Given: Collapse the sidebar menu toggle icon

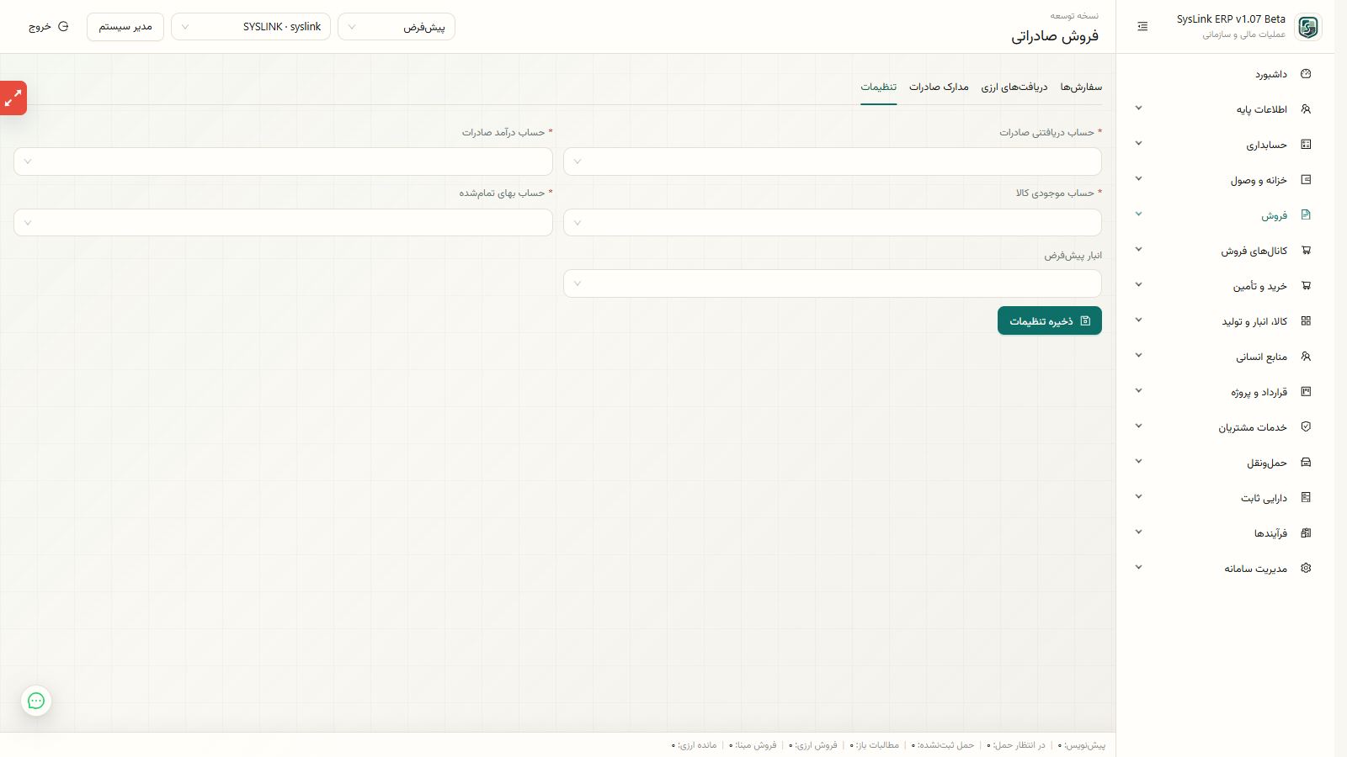Looking at the screenshot, I should 1142,27.
